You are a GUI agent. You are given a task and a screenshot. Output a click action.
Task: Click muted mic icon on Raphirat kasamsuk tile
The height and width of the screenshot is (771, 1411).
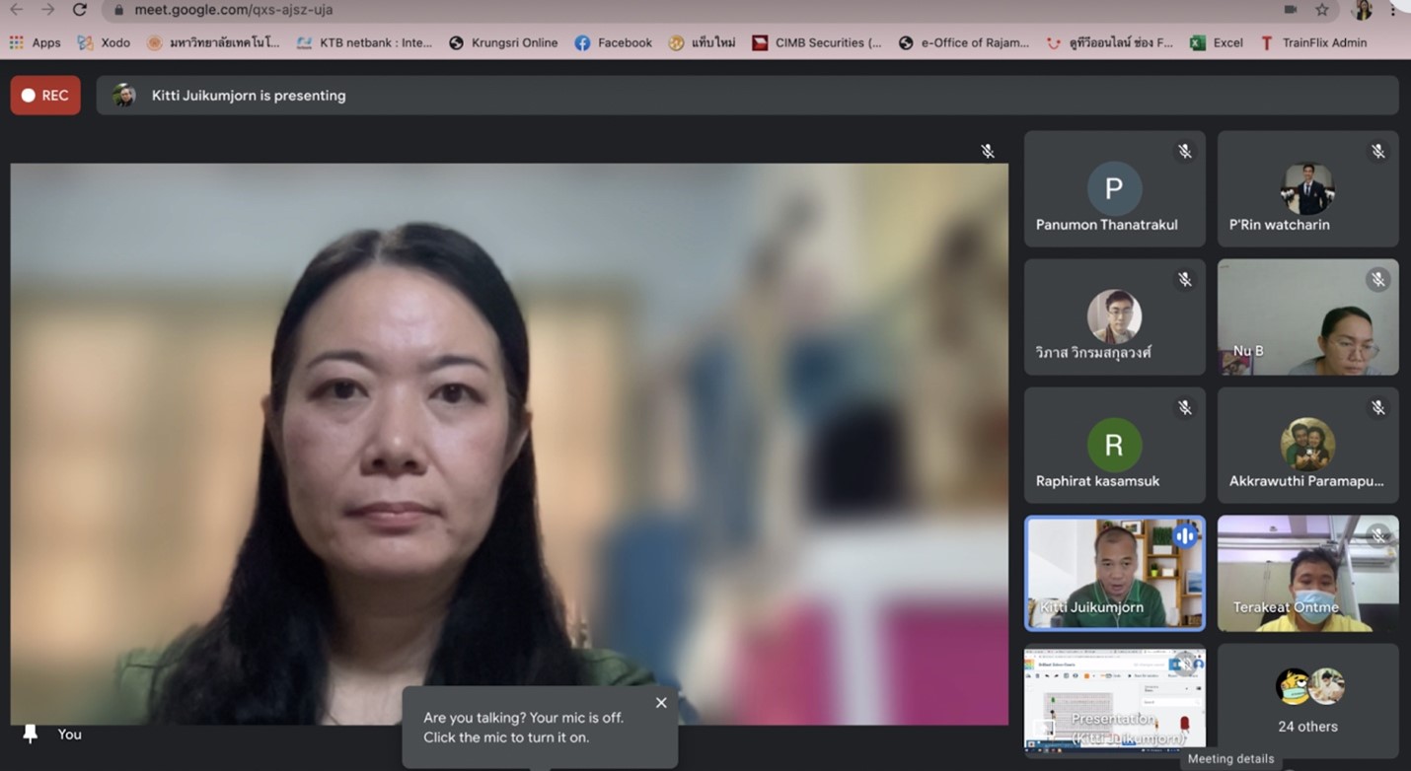[x=1184, y=408]
